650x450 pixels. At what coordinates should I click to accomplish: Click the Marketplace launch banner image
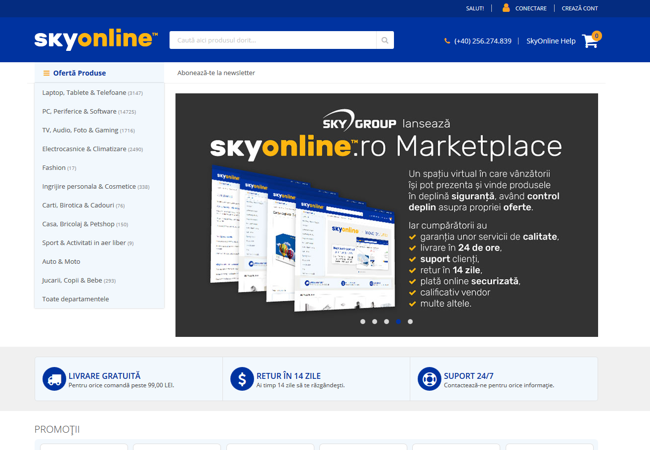pyautogui.click(x=387, y=215)
